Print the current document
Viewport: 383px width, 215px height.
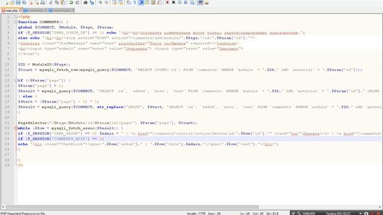tap(42, 2)
